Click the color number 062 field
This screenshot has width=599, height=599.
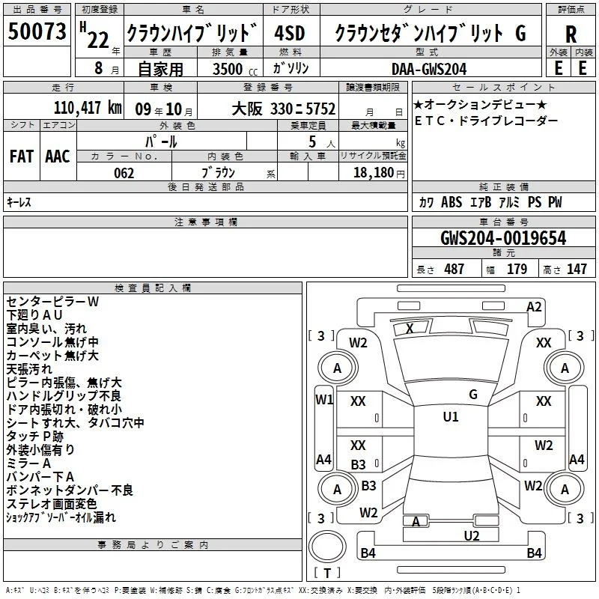pos(124,173)
